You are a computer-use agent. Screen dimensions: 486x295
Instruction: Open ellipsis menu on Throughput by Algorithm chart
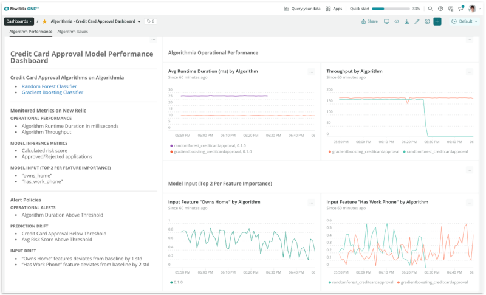[x=470, y=72]
